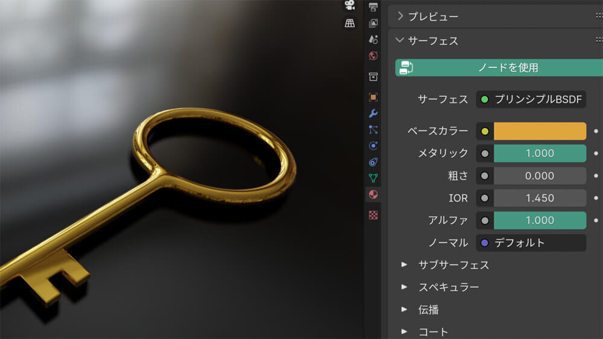Animate the ベースカラー property dot
603x339 pixels.
[x=596, y=131]
